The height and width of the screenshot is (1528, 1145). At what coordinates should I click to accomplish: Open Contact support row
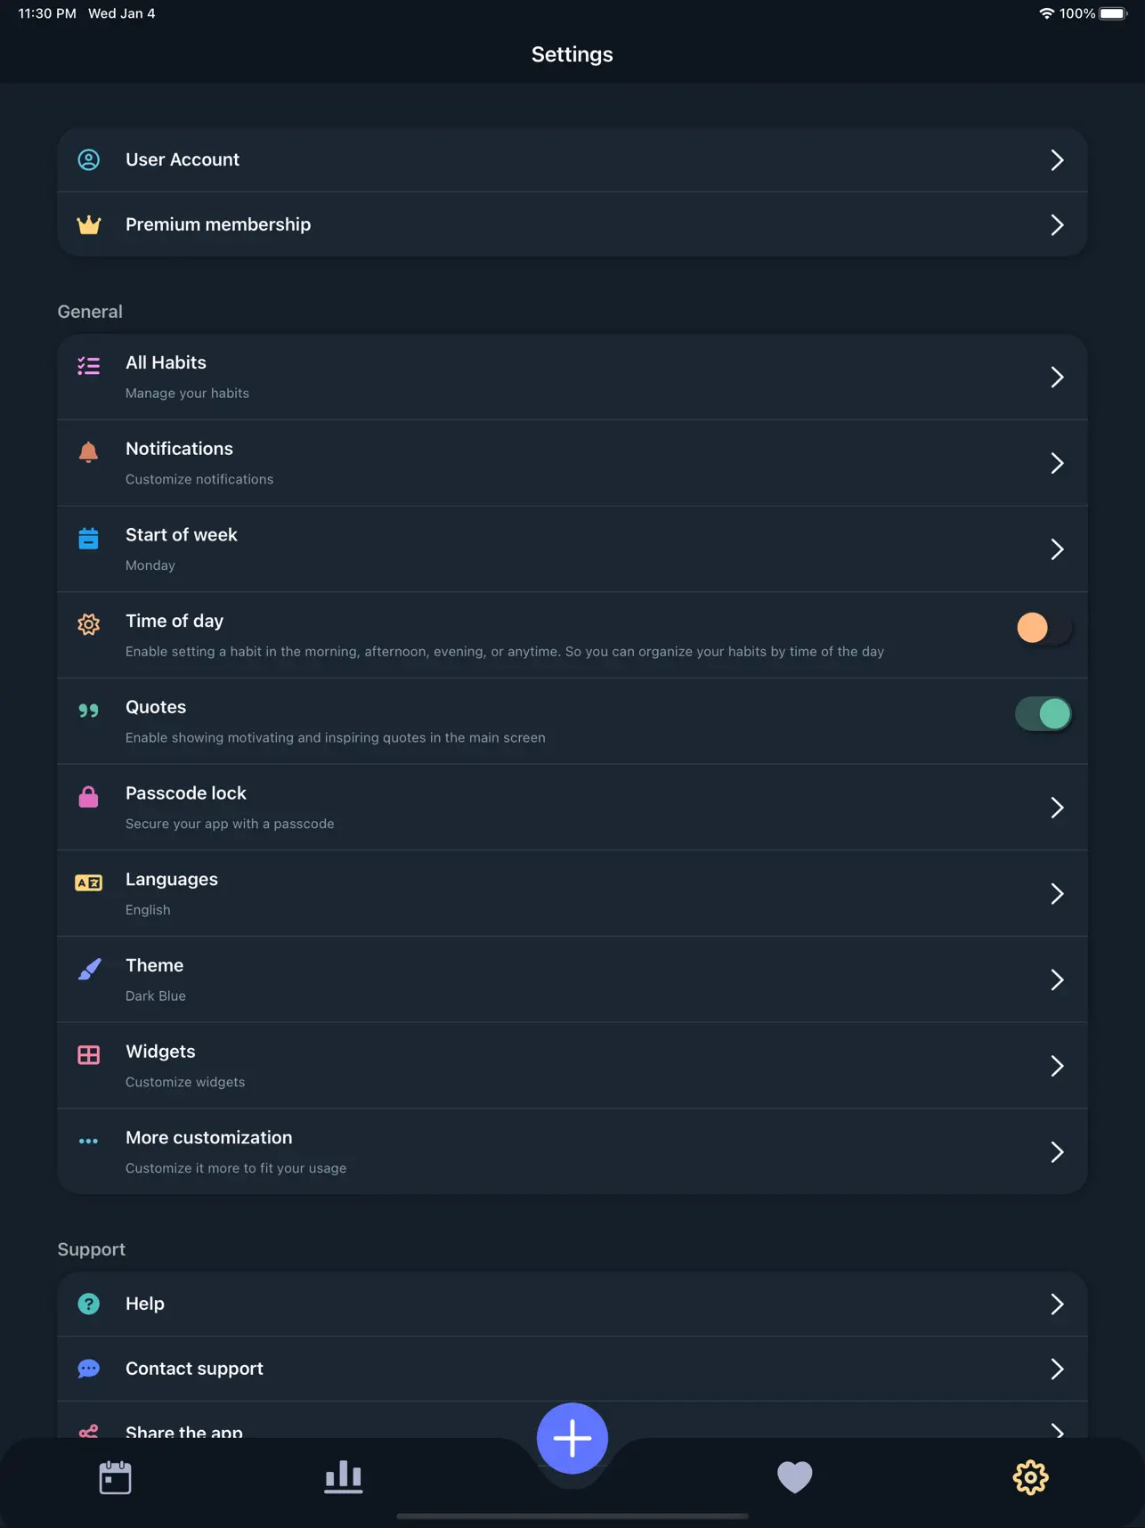(x=572, y=1369)
